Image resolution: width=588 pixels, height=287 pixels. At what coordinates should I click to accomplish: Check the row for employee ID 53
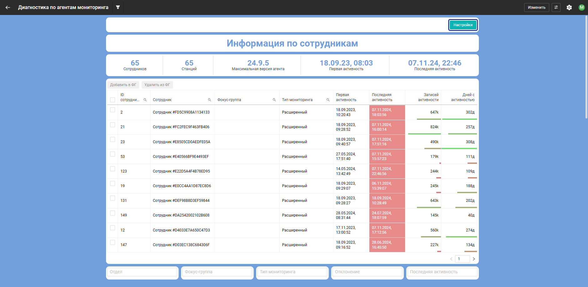coord(113,154)
